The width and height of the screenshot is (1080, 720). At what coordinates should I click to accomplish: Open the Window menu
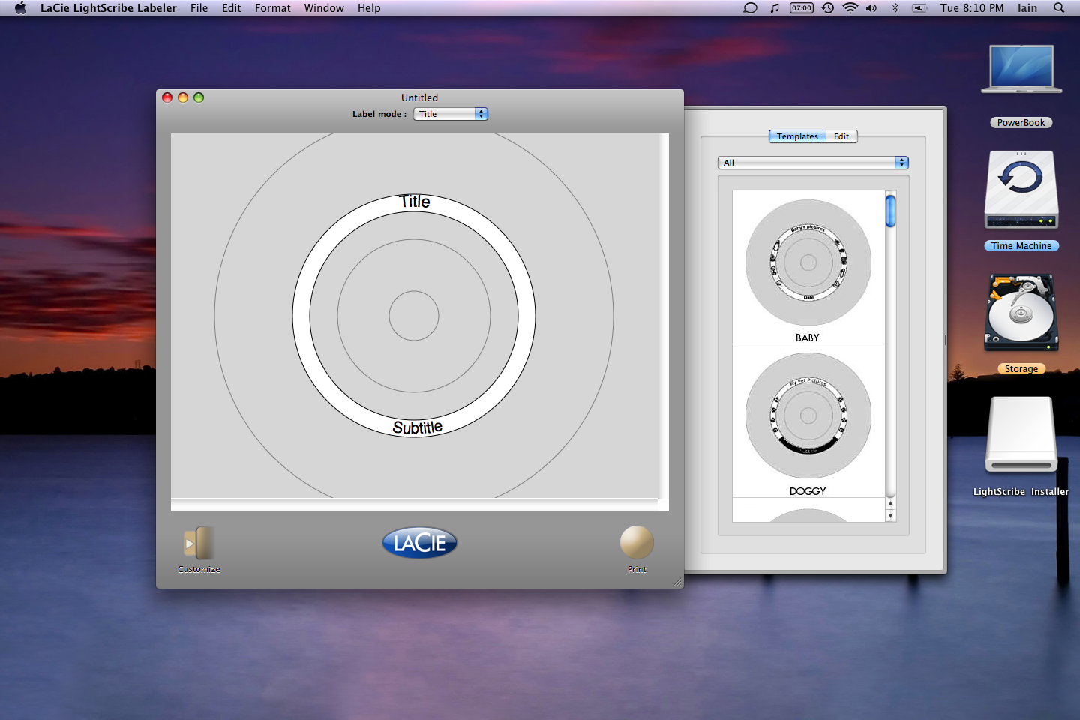tap(324, 8)
